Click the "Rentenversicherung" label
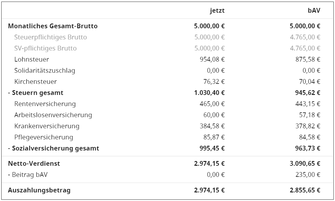Viewport: 335px width, 201px height. coord(45,104)
